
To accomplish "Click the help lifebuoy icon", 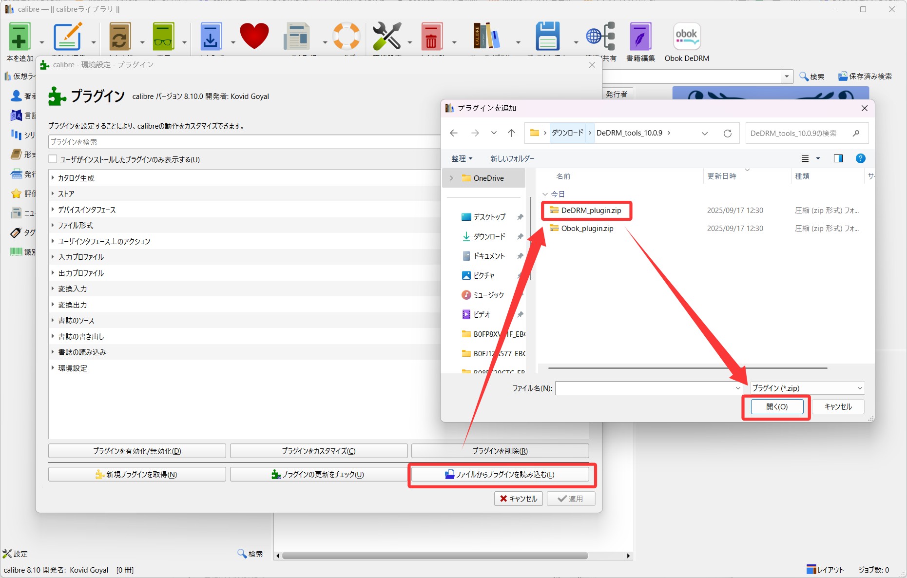I will (346, 37).
